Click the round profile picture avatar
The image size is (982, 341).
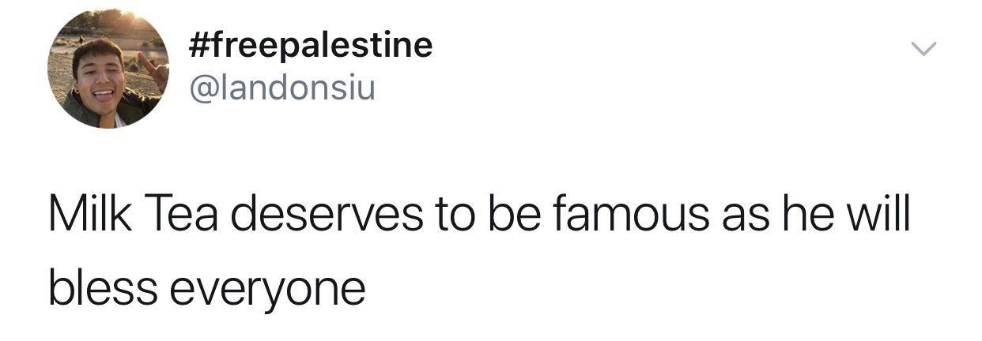(x=108, y=69)
